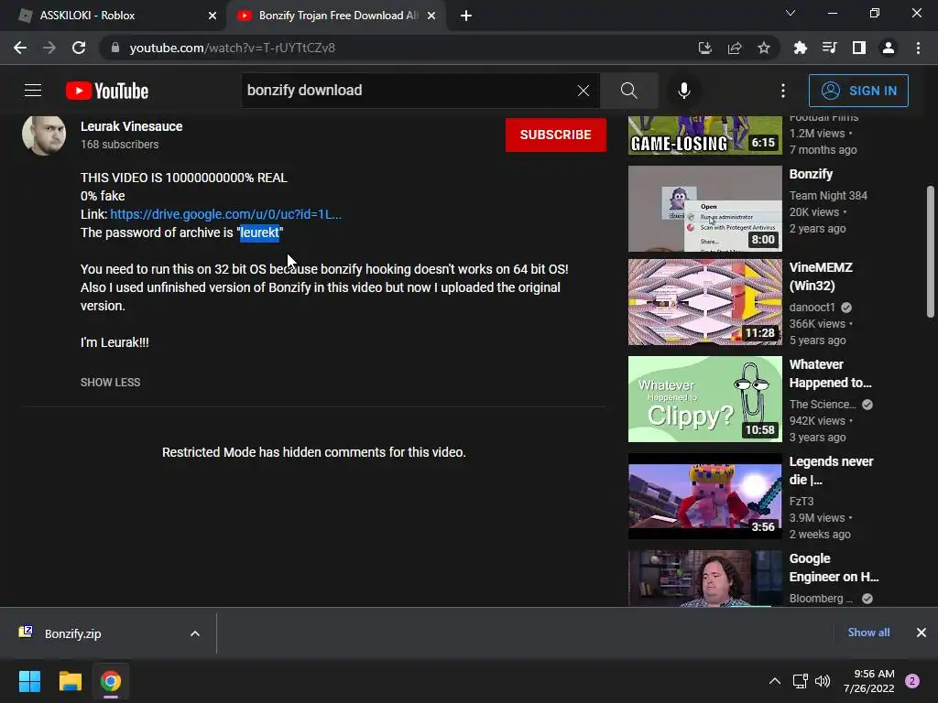Collapse description with SHOW LESS
Image resolution: width=938 pixels, height=703 pixels.
click(110, 382)
